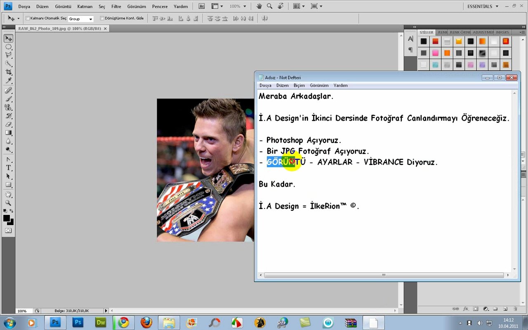Select the Move tool in the toolbox
528x330 pixels.
8,38
